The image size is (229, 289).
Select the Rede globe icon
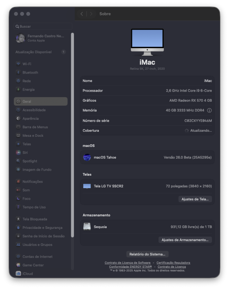tap(18, 81)
